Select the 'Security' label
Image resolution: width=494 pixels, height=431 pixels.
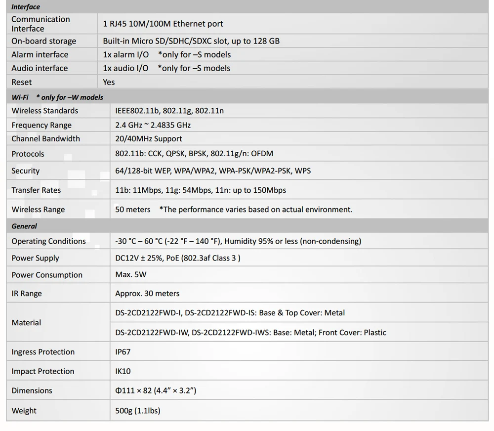[26, 171]
